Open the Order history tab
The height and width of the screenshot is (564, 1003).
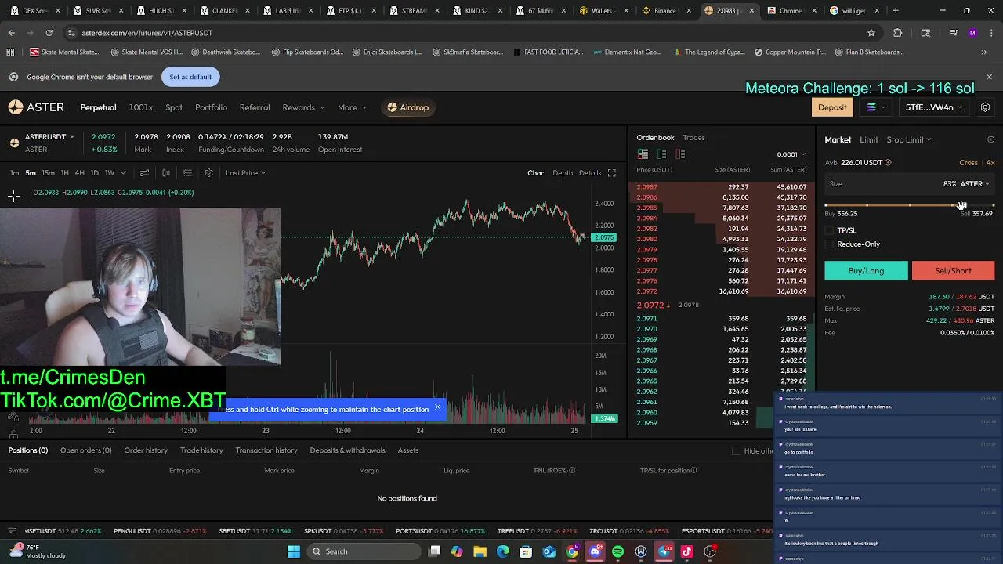146,450
